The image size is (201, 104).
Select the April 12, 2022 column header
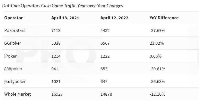114,18
